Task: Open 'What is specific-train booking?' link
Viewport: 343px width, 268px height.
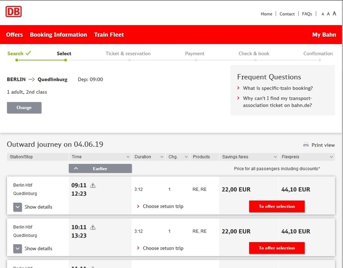Action: [278, 88]
